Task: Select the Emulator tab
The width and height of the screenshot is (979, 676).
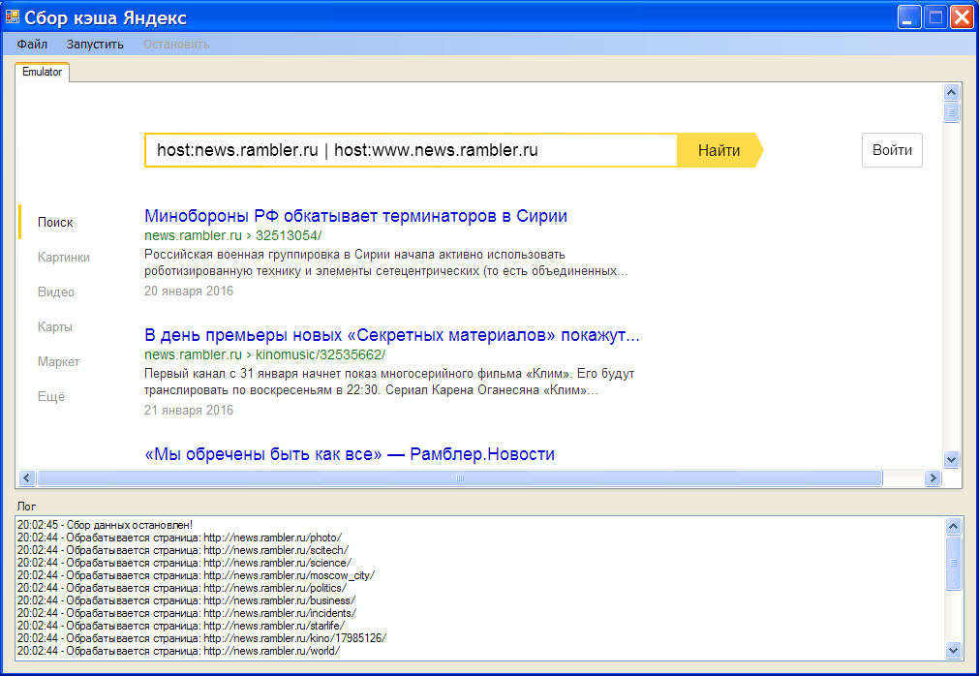Action: click(x=42, y=72)
